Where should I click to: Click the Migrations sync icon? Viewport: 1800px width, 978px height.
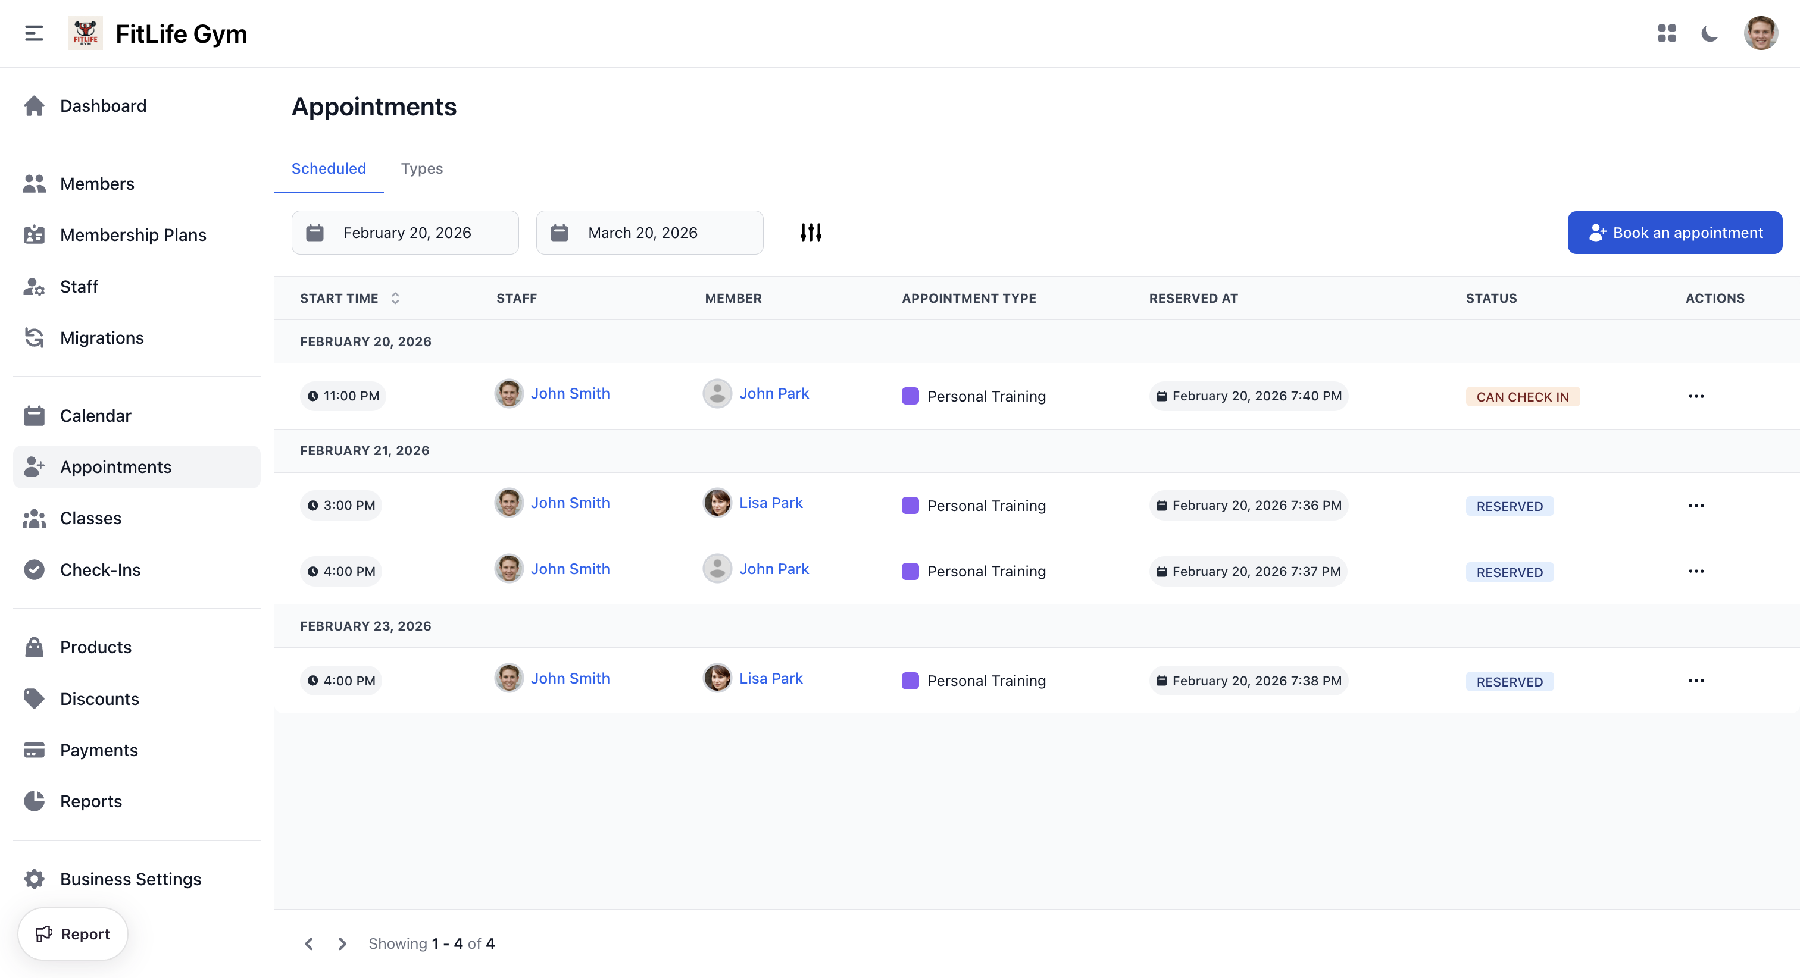pos(35,337)
